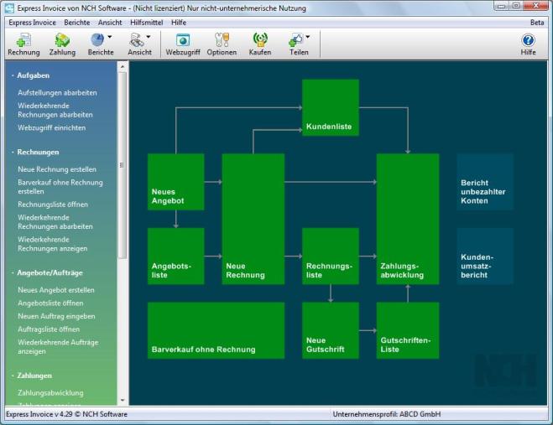Click Neues Angebot erstellen link
This screenshot has height=425, width=553.
56,290
